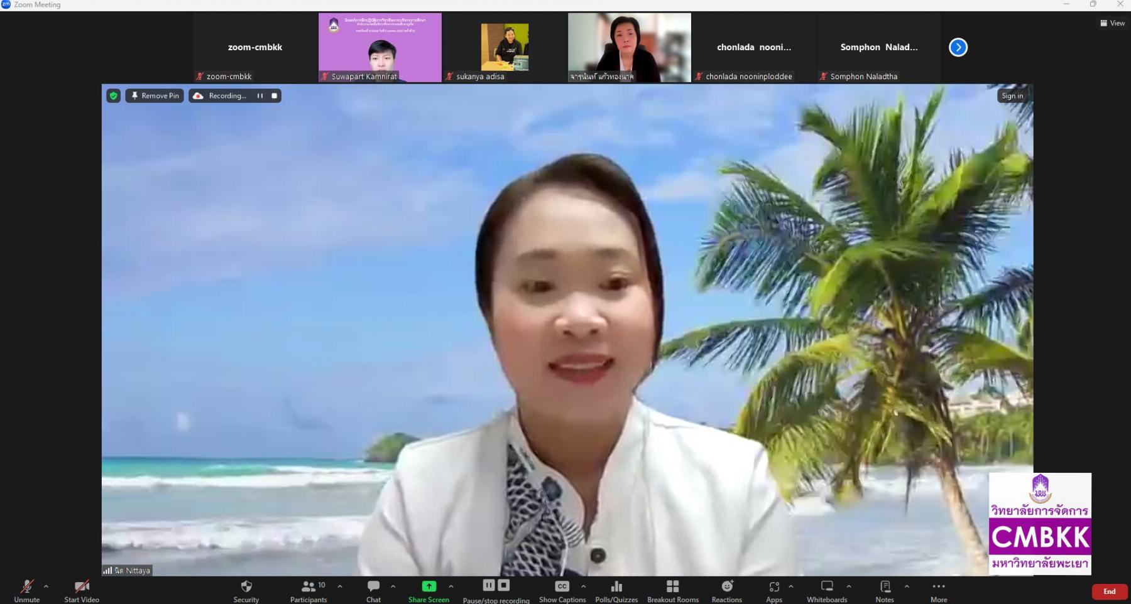Open the Reactions menu
Viewport: 1131px width, 604px height.
tap(727, 591)
